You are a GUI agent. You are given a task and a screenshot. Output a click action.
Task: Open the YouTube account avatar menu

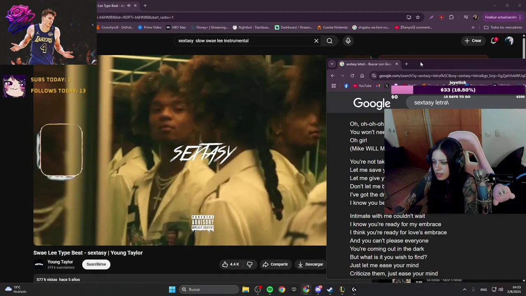[x=509, y=41]
